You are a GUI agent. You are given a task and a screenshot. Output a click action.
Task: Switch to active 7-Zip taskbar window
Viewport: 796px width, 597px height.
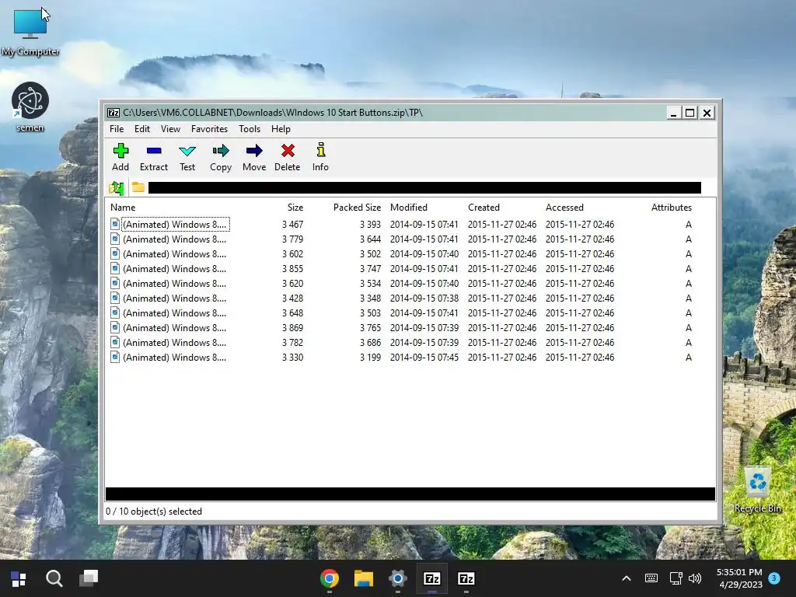point(432,578)
